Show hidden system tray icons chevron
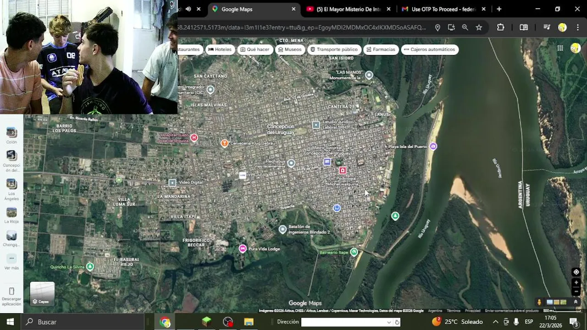The width and height of the screenshot is (587, 330). pos(495,322)
